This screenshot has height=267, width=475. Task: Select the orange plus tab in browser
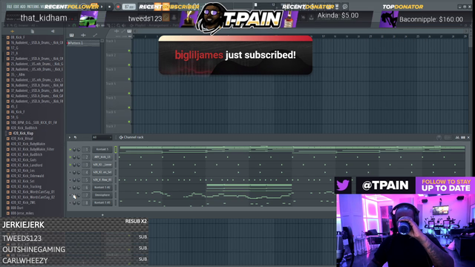click(12, 31)
